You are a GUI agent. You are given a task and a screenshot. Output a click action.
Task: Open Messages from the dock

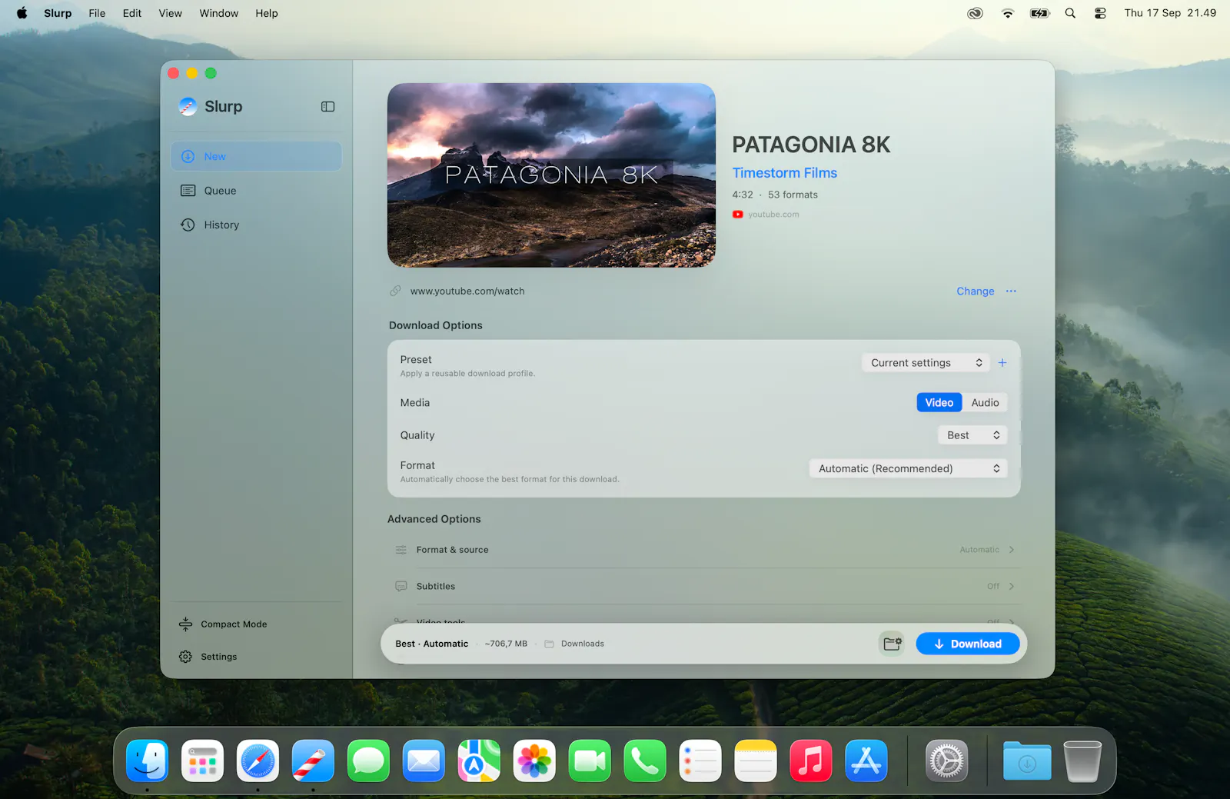(368, 761)
